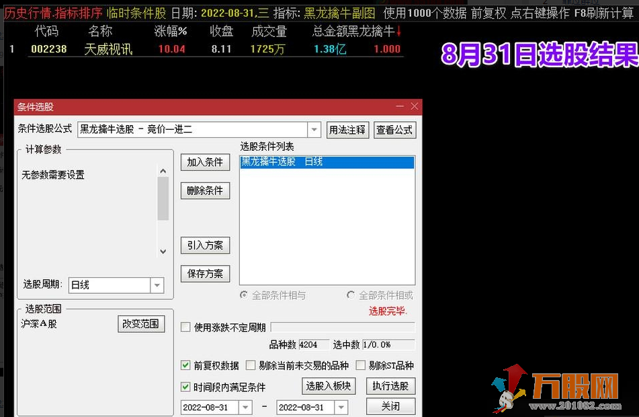This screenshot has width=639, height=417.
Task: Click the 选中数 1/0.0% field
Action: 388,345
